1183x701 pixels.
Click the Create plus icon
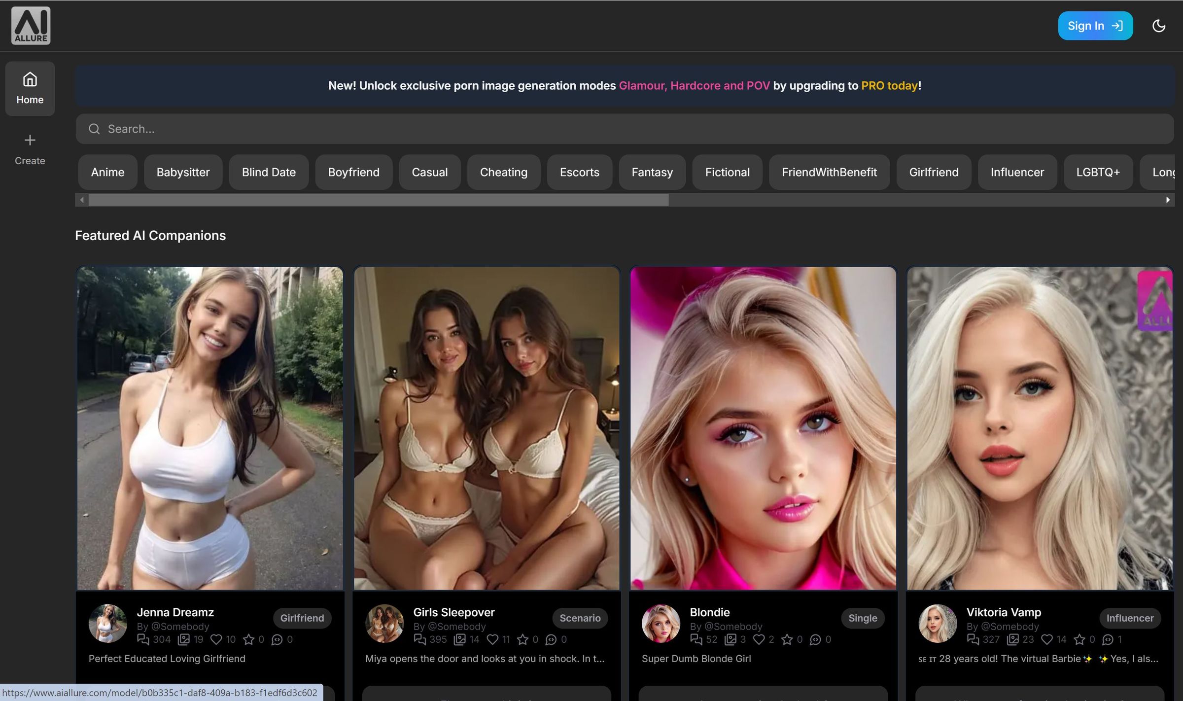[30, 140]
